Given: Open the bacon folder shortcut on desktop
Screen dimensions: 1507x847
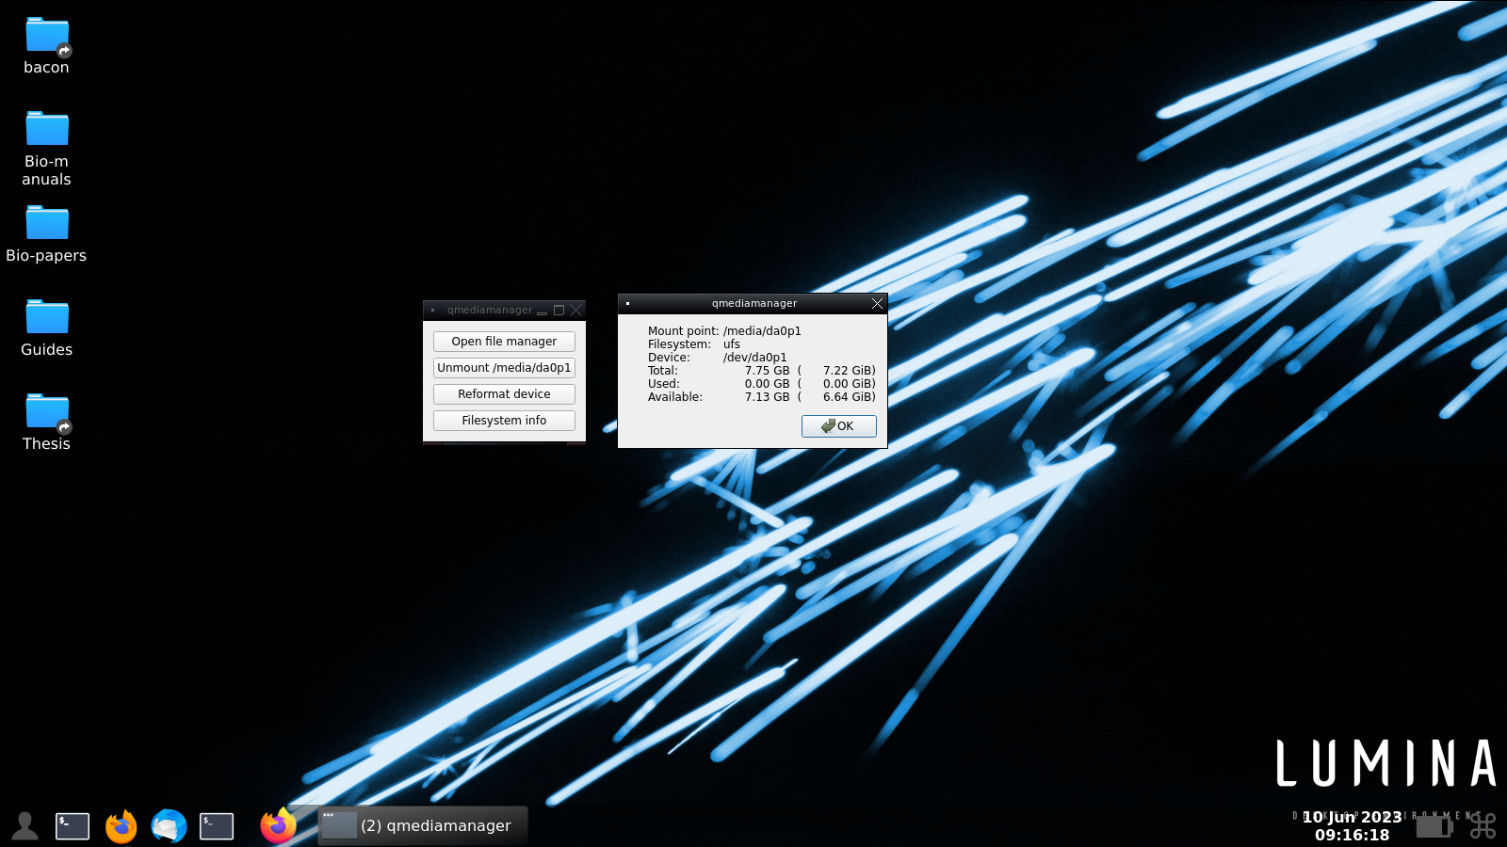Looking at the screenshot, I should tap(46, 45).
